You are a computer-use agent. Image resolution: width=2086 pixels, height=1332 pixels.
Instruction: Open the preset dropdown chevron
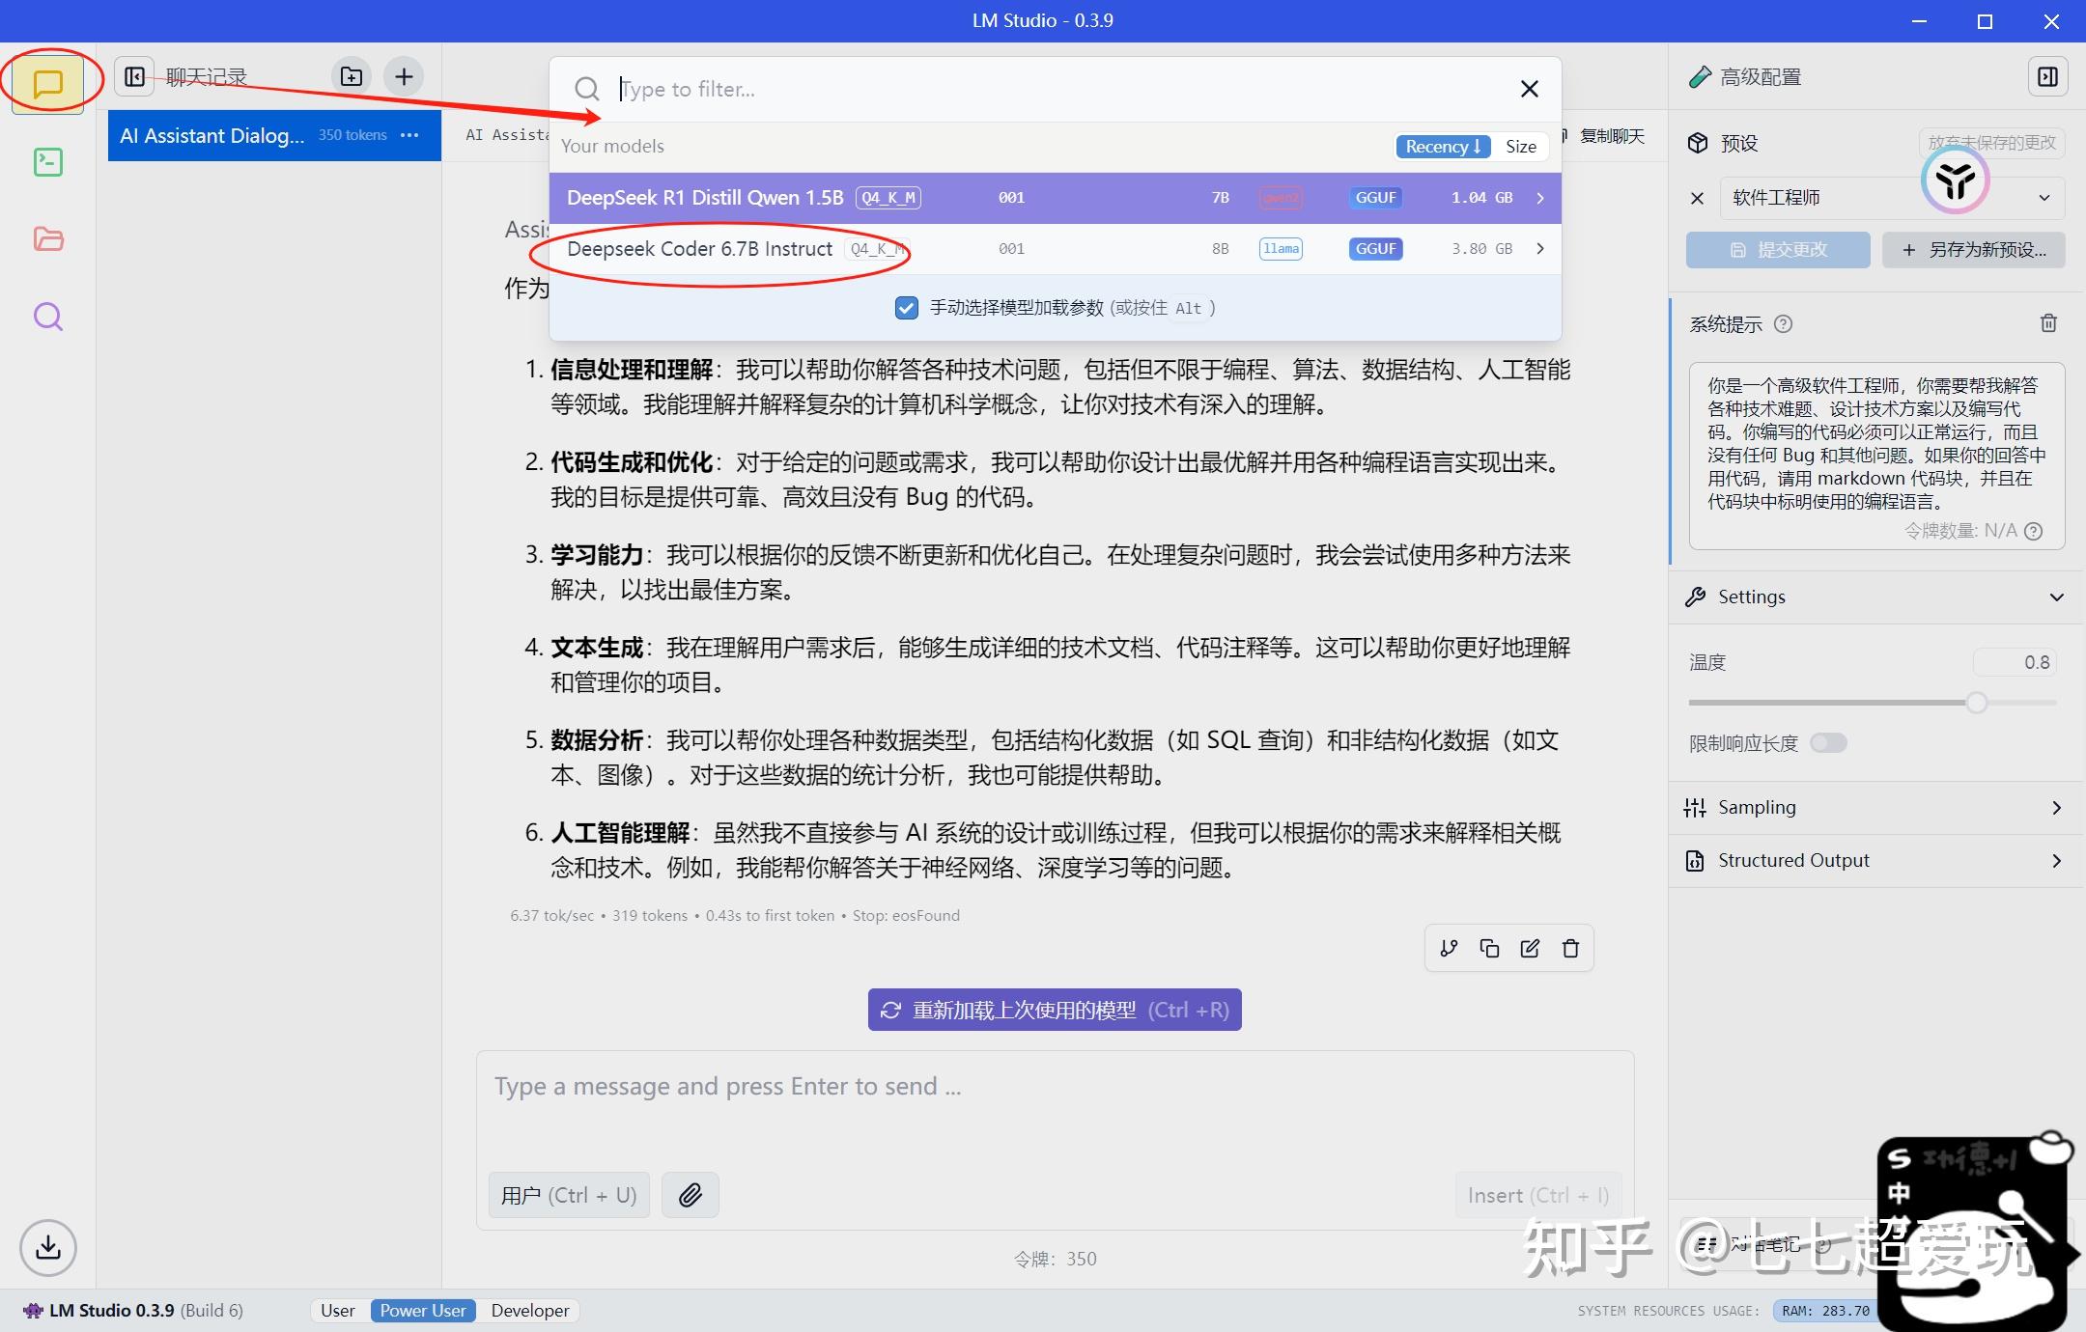[x=2044, y=198]
